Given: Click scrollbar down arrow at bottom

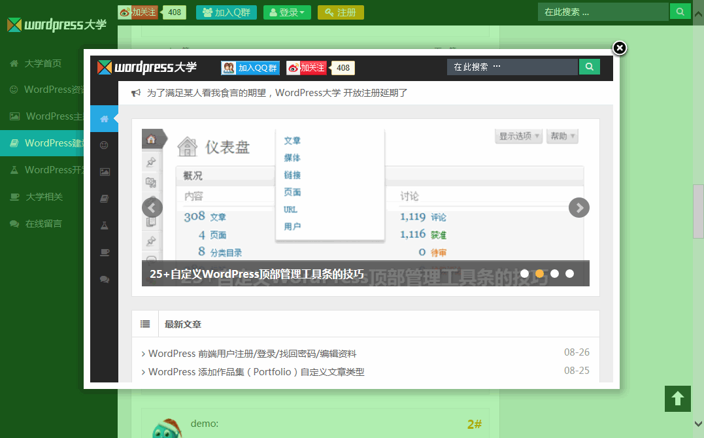Looking at the screenshot, I should pyautogui.click(x=698, y=424).
